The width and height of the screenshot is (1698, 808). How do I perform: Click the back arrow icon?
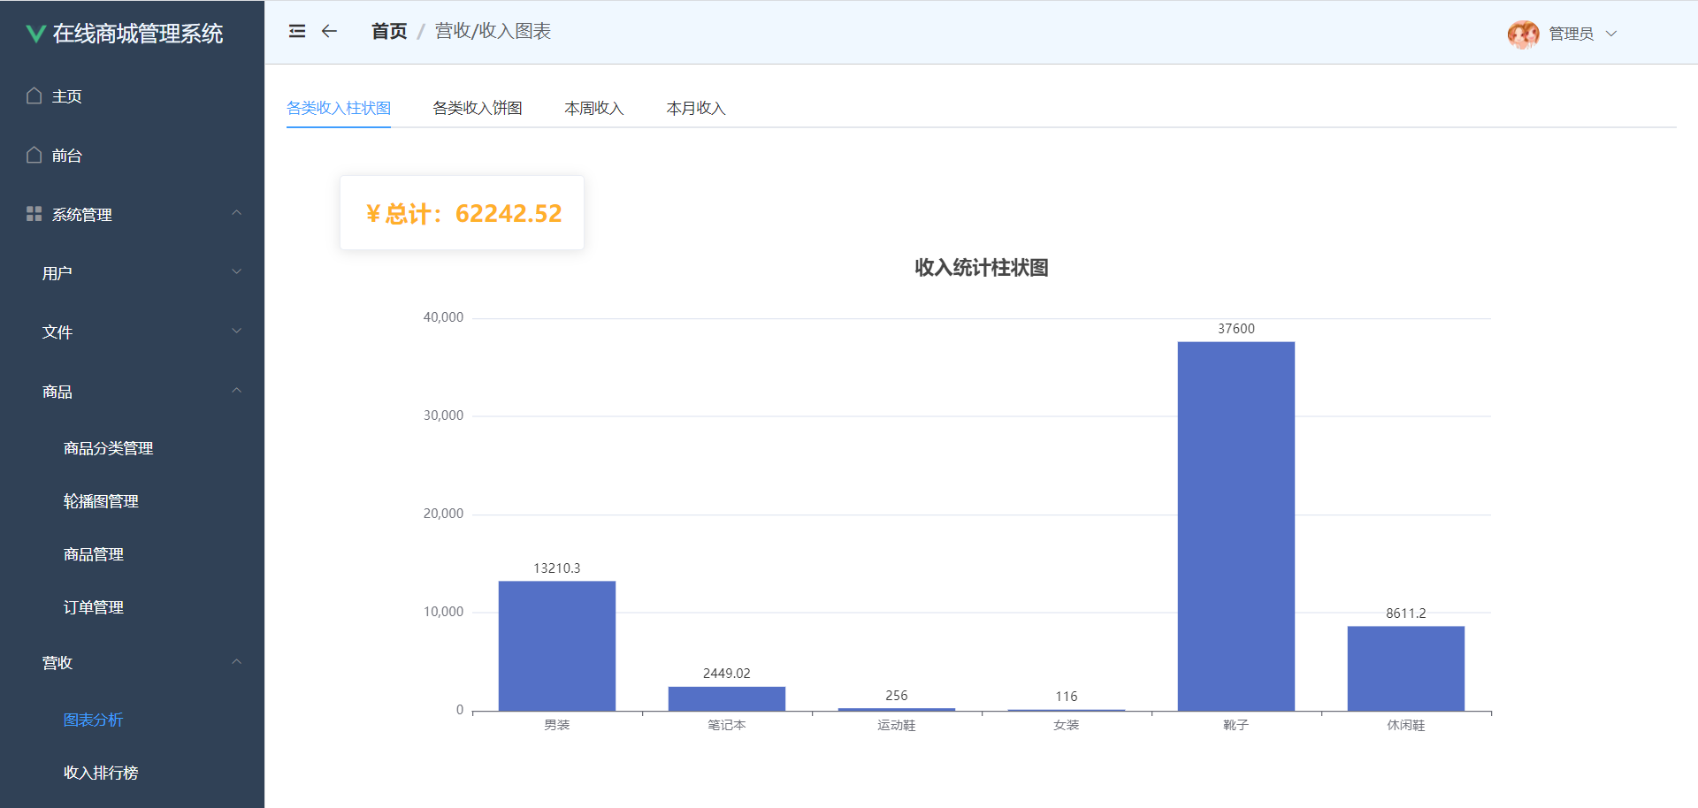coord(329,32)
